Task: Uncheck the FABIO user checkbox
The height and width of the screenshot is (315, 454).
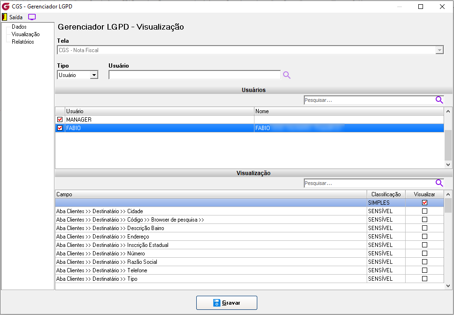Action: click(x=60, y=128)
